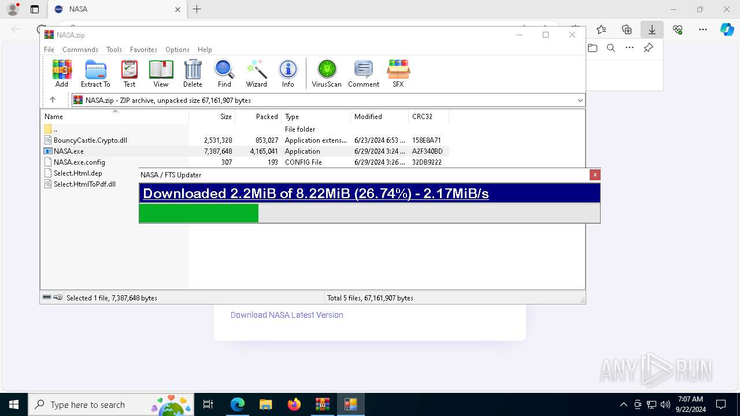The image size is (740, 416).
Task: Click the taskbar search box
Action: tap(111, 404)
